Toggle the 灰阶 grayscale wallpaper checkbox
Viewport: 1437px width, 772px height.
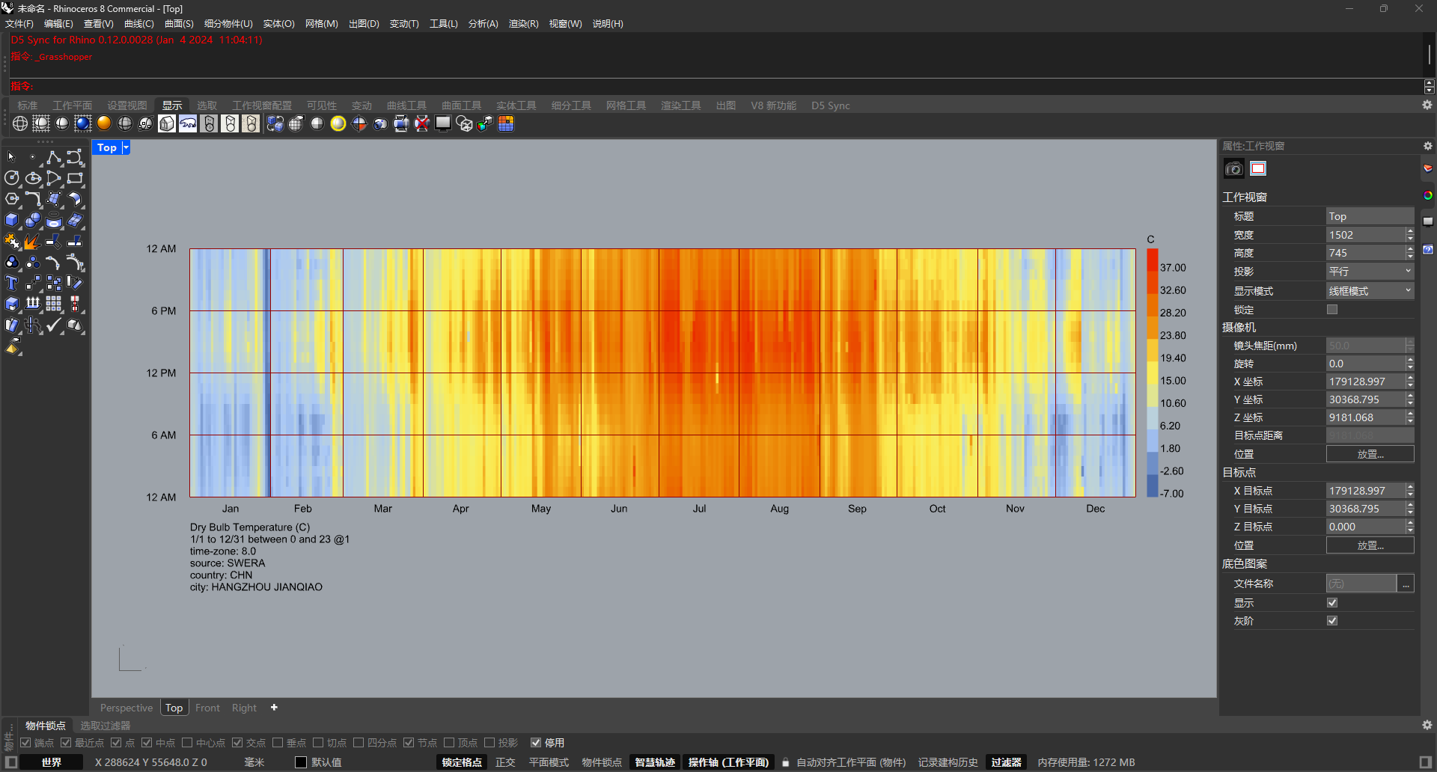1332,621
